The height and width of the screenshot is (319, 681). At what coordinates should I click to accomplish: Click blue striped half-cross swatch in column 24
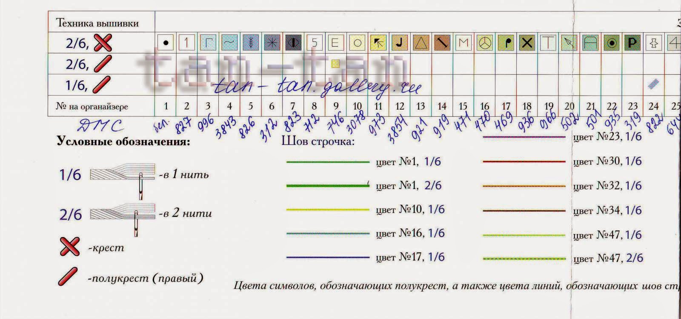pyautogui.click(x=653, y=84)
